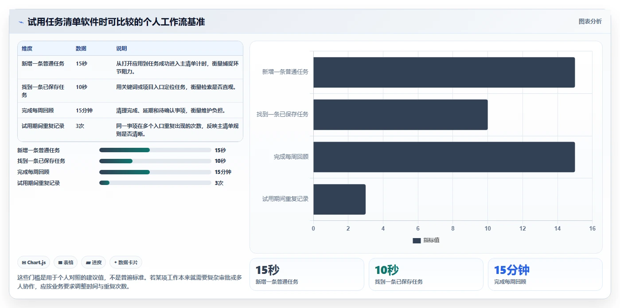Click the 表格 chip
Screen dimensions: 620x308
(66, 262)
